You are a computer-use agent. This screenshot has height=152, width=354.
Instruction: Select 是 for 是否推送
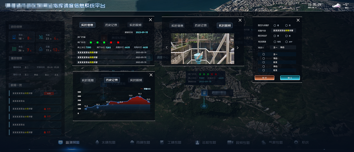(x=275, y=36)
